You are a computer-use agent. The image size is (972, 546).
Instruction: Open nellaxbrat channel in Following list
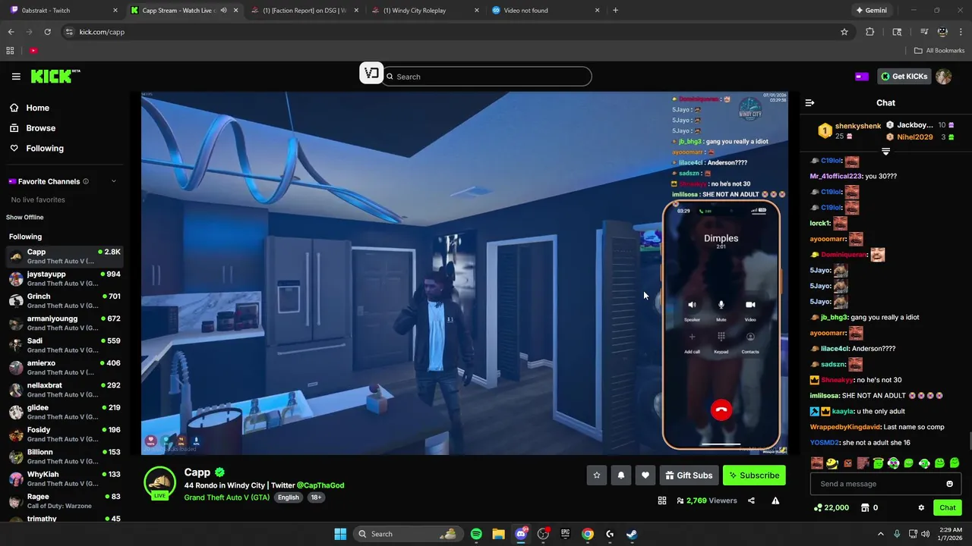[65, 390]
